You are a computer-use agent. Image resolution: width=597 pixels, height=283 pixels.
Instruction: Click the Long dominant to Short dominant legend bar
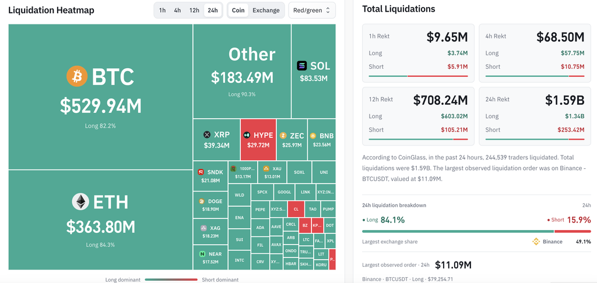171,280
